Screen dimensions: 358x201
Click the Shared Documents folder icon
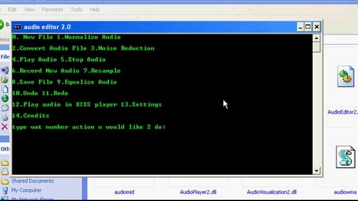(x=4, y=181)
